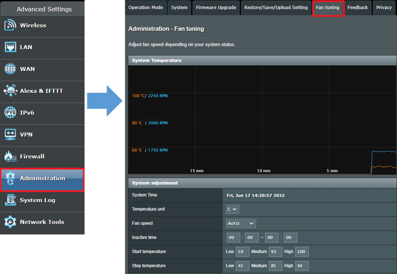Screen dimensions: 397x274
Task: Click Start temperature High field
Action: pyautogui.click(x=302, y=252)
